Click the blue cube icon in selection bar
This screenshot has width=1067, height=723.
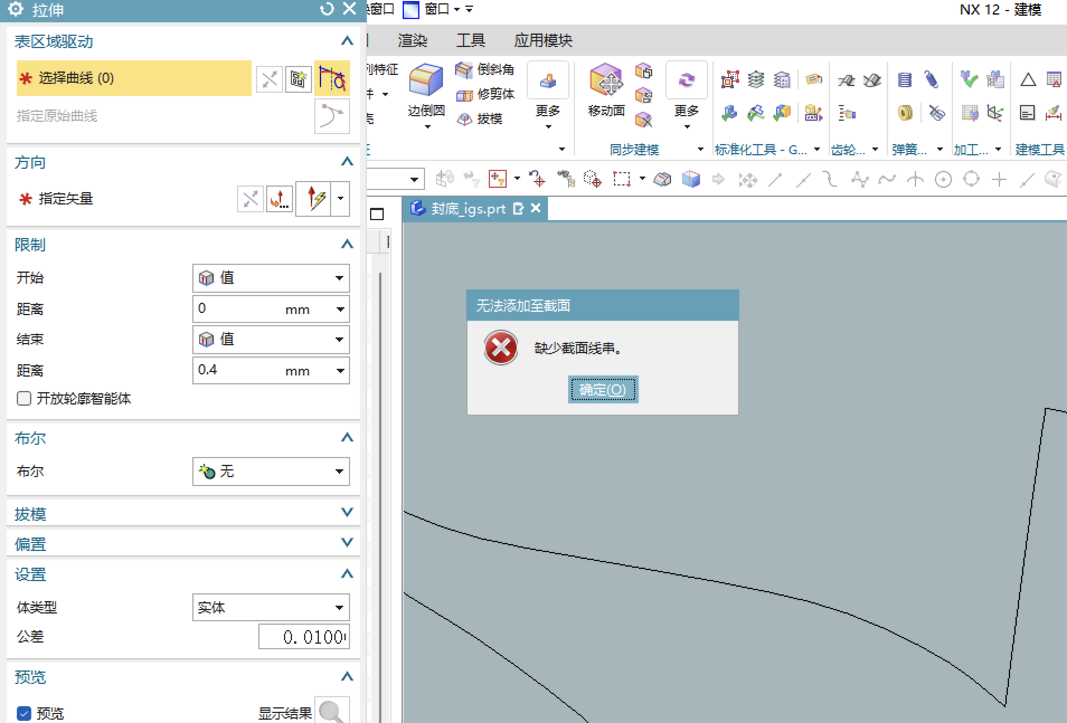tap(691, 179)
